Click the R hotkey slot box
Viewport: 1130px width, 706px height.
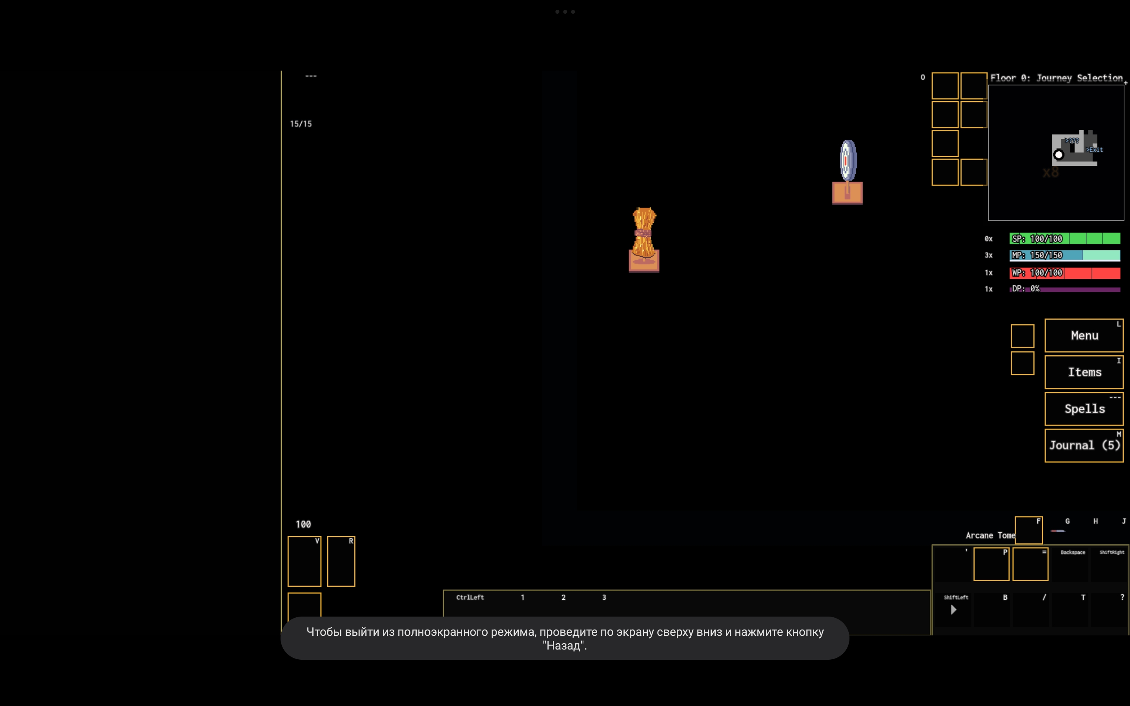click(341, 561)
